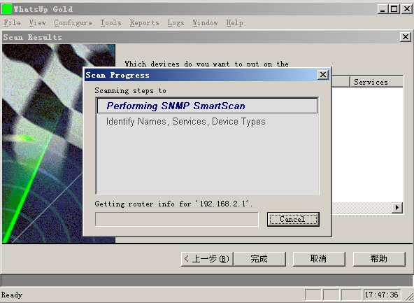Maximize the WhatsUp Gold window
The height and width of the screenshot is (303, 414).
pos(394,9)
